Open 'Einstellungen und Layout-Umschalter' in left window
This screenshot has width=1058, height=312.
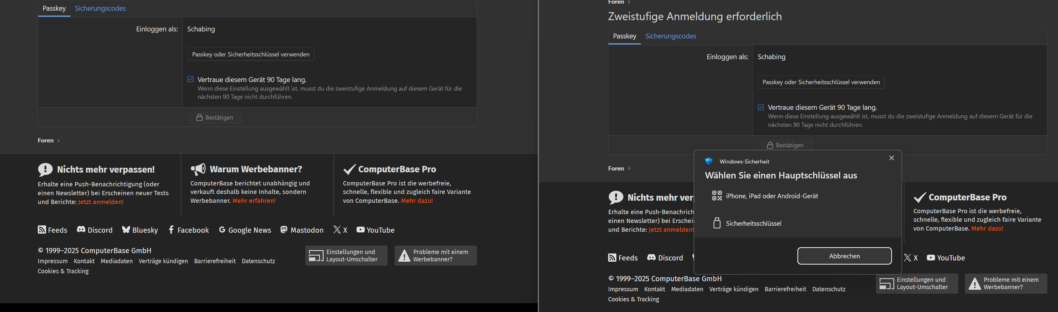pyautogui.click(x=346, y=256)
